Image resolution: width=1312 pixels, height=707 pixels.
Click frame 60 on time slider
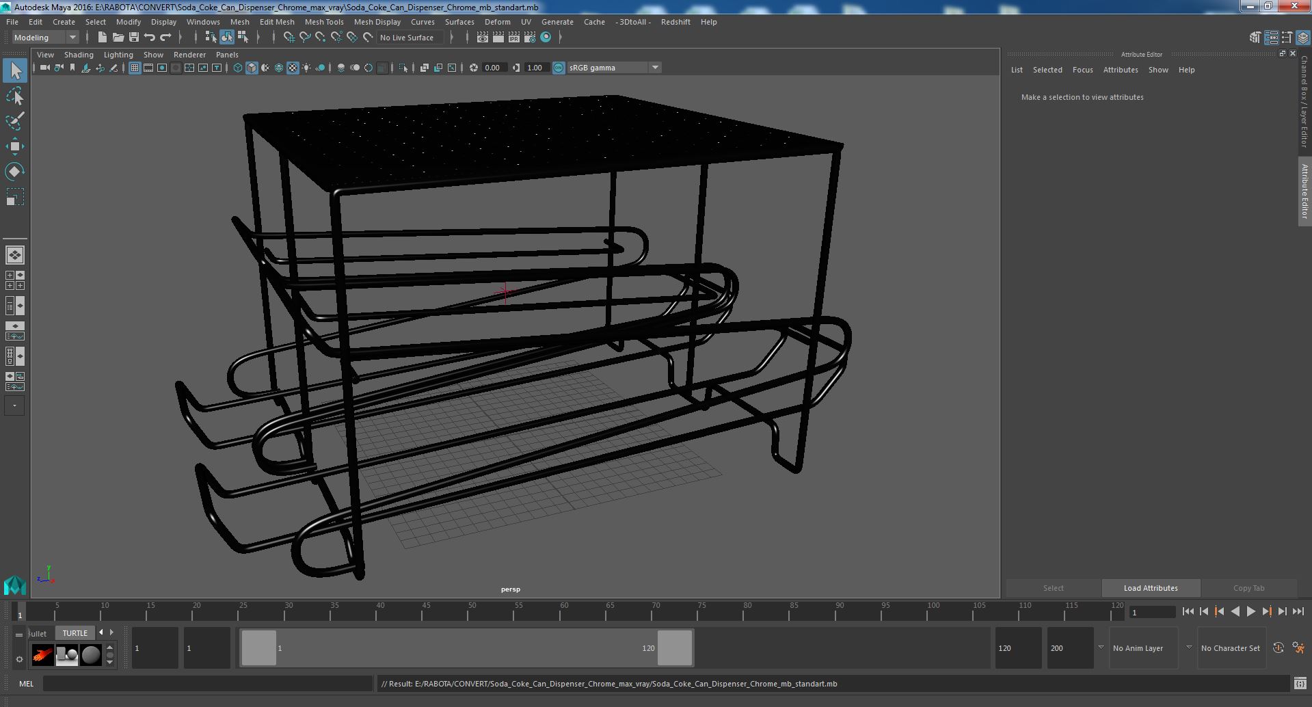click(x=564, y=611)
